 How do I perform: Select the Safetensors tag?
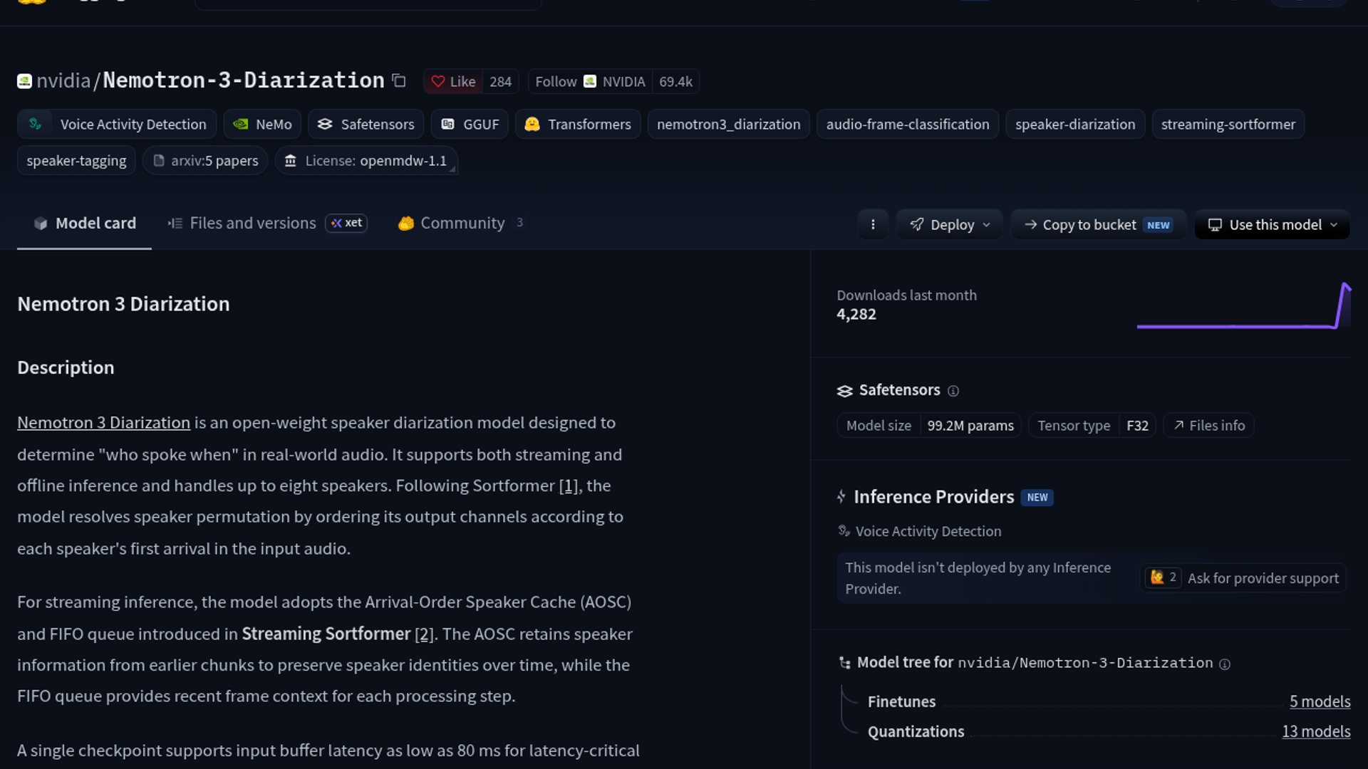[x=366, y=125]
